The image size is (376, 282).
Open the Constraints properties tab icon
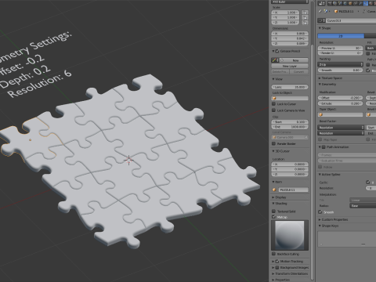pos(355,3)
